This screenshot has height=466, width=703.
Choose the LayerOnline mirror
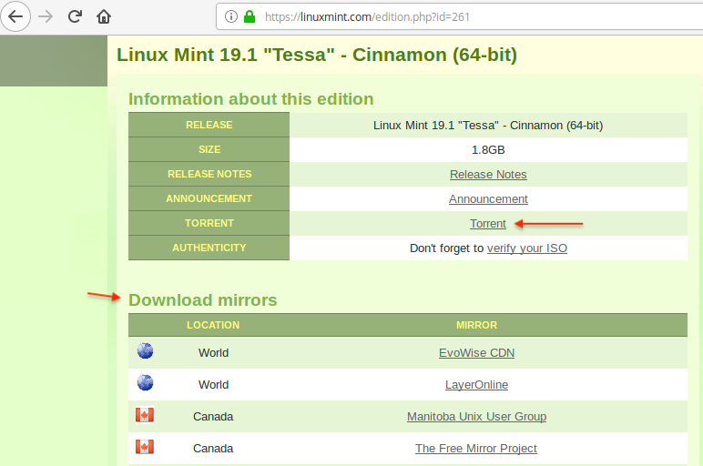[476, 385]
